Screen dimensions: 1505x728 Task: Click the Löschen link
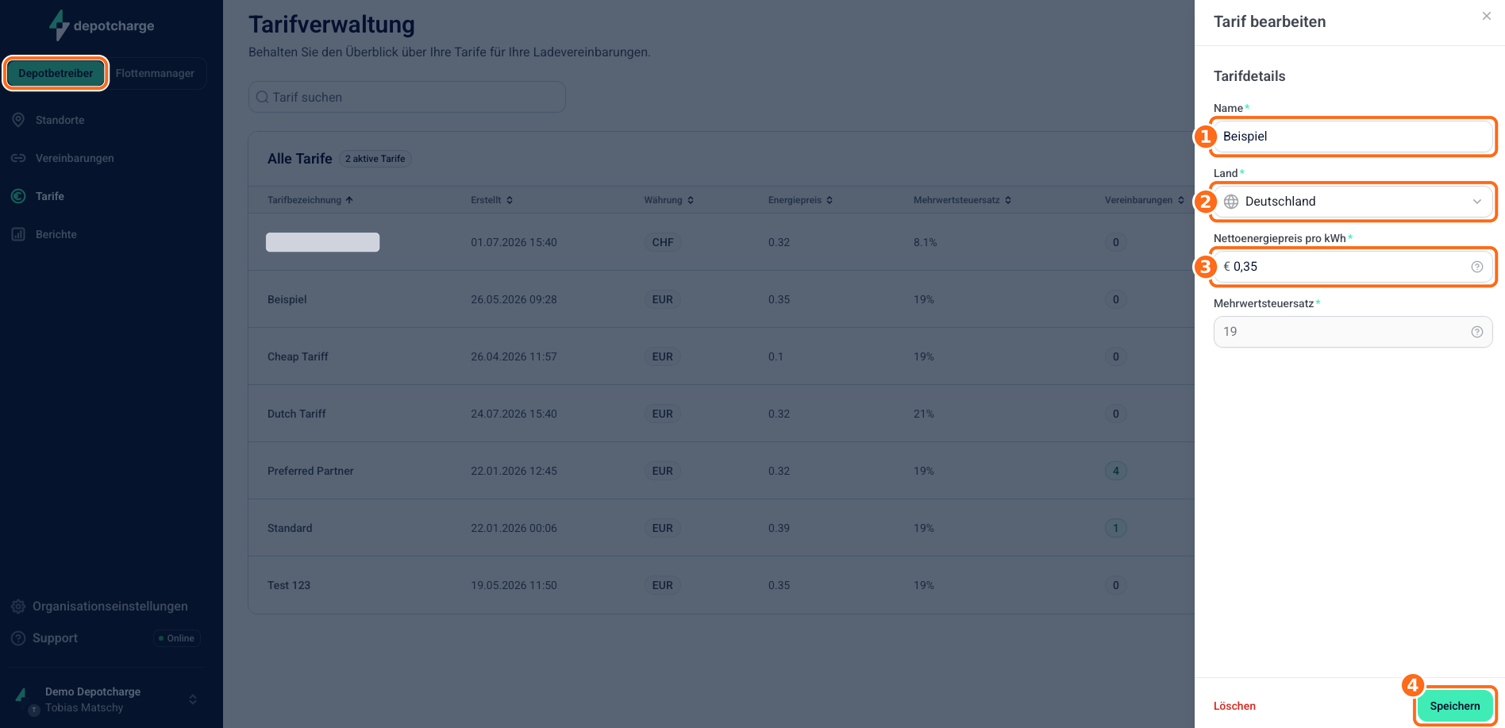(1234, 706)
